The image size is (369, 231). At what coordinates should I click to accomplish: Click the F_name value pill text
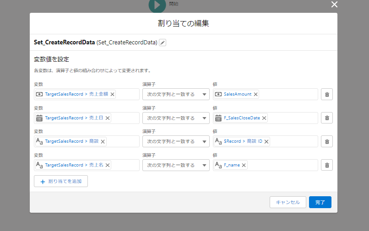[232, 165]
